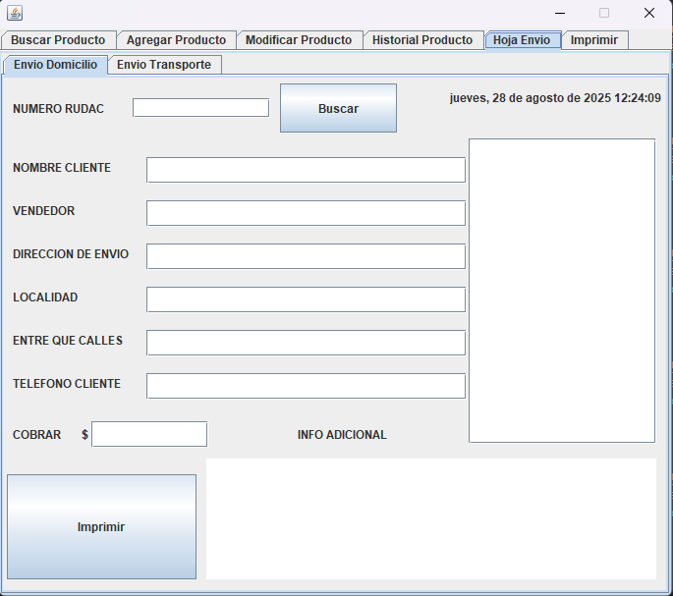This screenshot has width=673, height=596.
Task: Open the Imprimir tab in top tab row
Action: click(594, 40)
